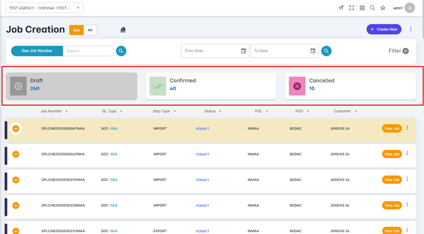Click the ship icon beside Sea/Air toggle

coord(123,30)
